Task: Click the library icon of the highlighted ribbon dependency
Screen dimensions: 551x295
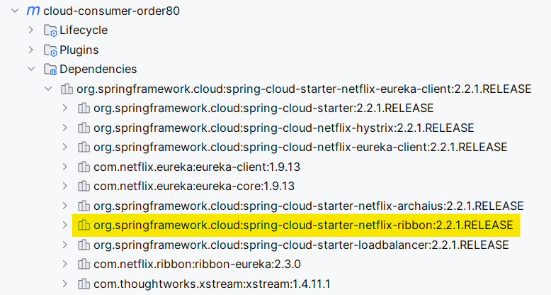Action: [84, 226]
